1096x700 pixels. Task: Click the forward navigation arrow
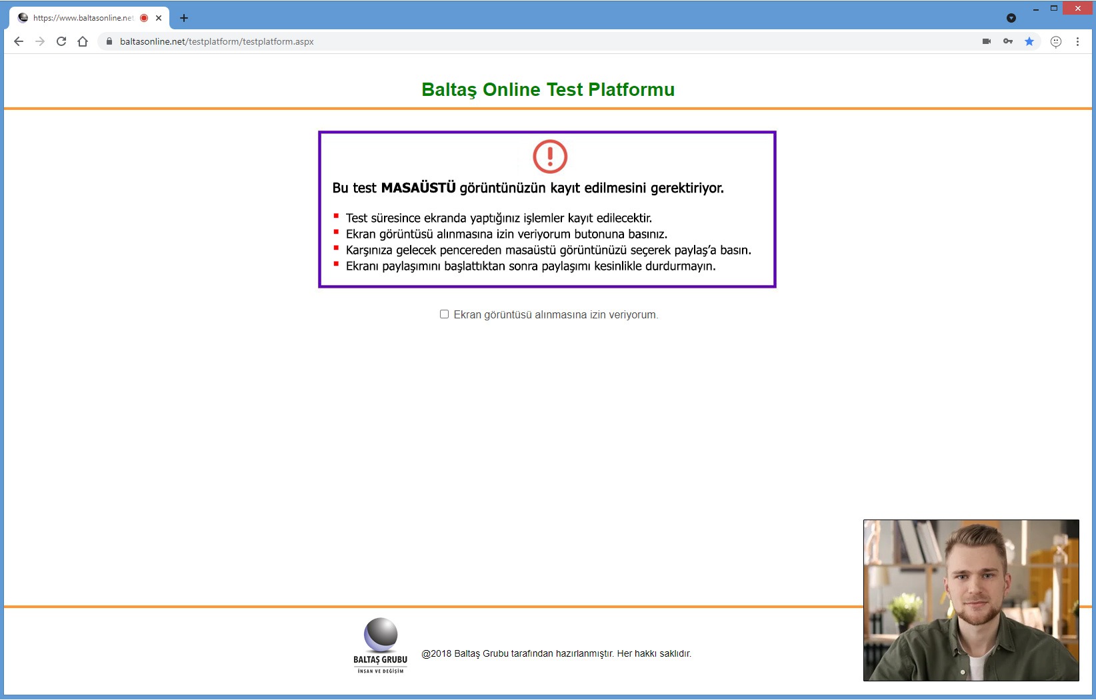click(40, 41)
